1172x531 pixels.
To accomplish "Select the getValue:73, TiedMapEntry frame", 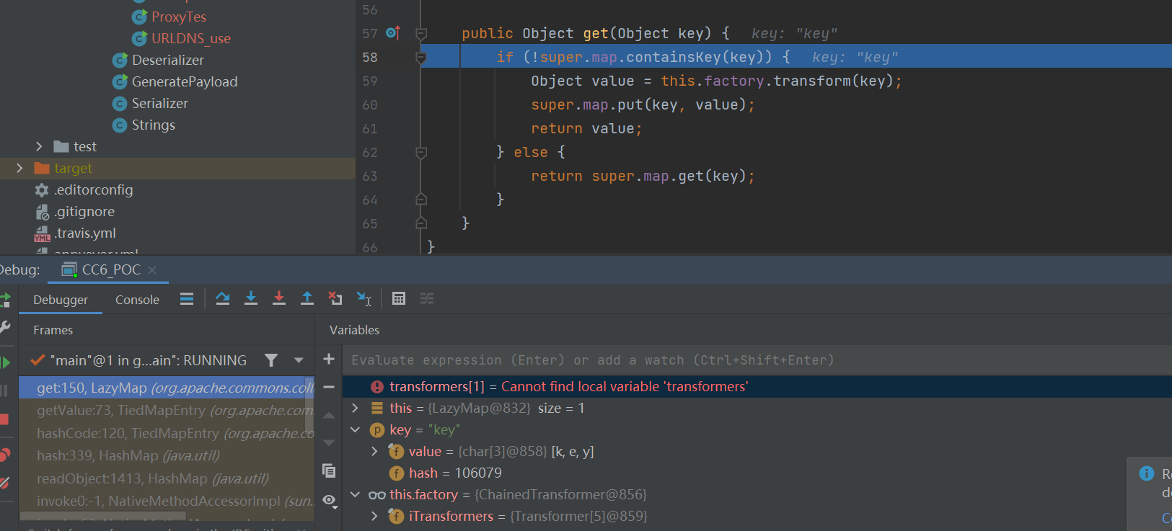I will point(166,410).
